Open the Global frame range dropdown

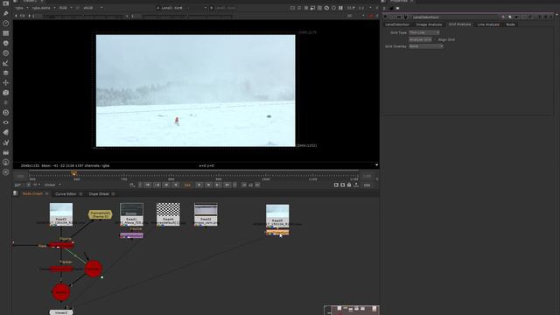pyautogui.click(x=52, y=185)
